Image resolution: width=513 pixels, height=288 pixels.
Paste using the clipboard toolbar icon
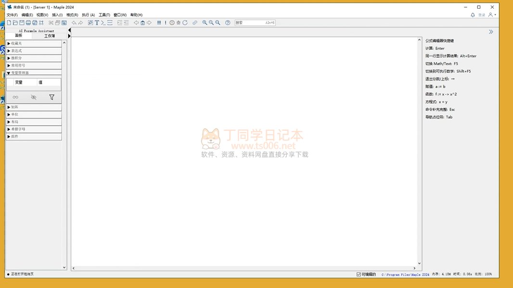point(64,23)
